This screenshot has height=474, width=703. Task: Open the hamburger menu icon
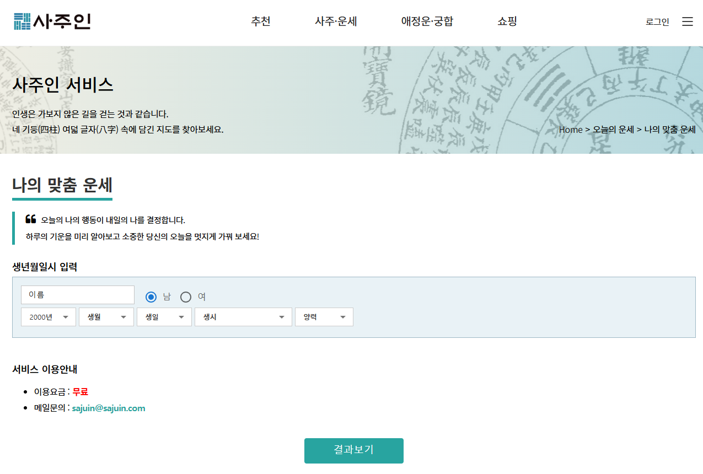tap(687, 21)
